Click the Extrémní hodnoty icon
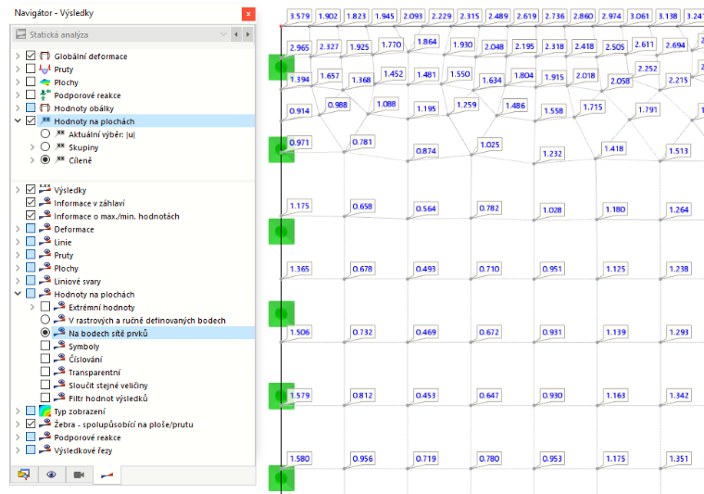The height and width of the screenshot is (494, 704). coord(59,307)
